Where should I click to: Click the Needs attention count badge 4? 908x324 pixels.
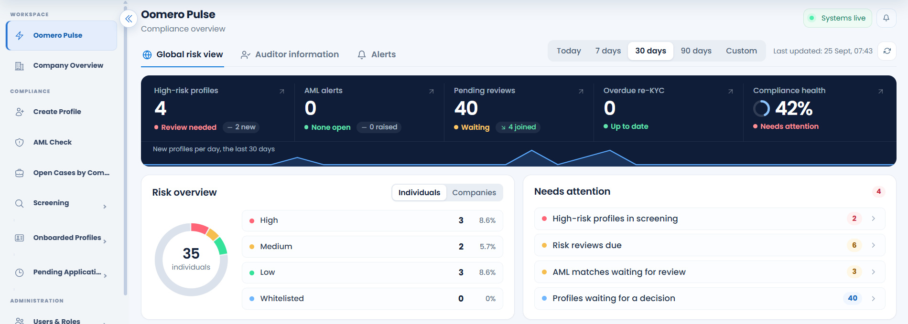coord(878,191)
